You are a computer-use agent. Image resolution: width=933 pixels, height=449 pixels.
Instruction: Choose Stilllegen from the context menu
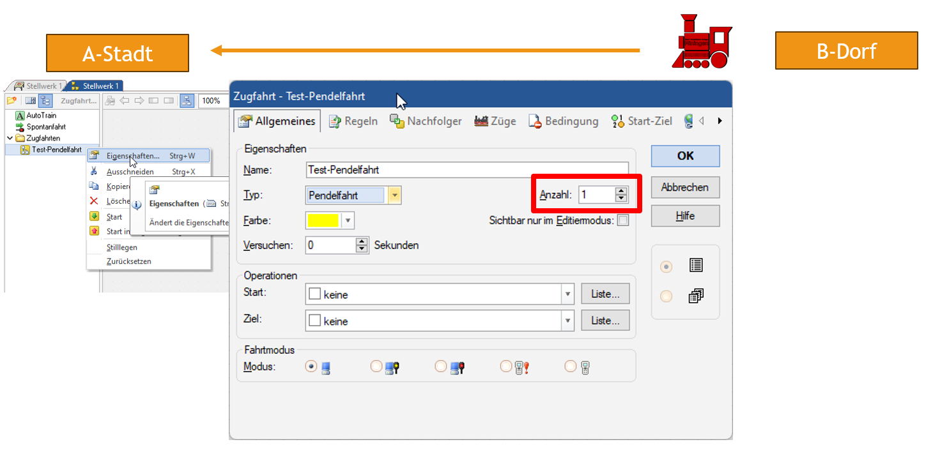click(x=121, y=247)
